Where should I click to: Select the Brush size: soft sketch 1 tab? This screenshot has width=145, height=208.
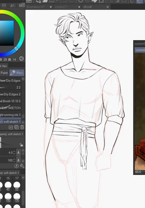tap(10, 173)
